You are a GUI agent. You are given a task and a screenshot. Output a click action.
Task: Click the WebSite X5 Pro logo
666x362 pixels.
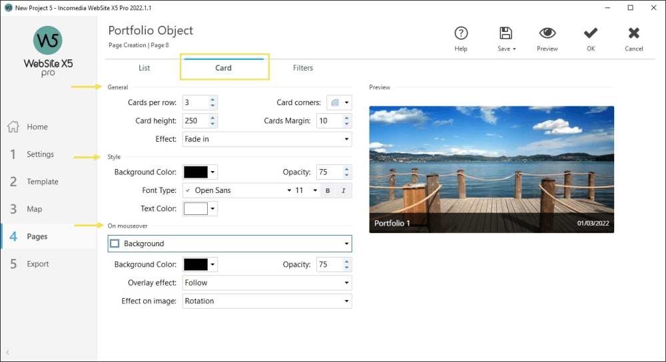pyautogui.click(x=48, y=51)
